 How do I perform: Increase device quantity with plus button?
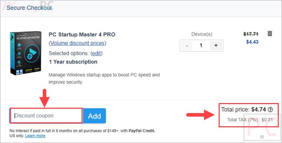point(216,46)
